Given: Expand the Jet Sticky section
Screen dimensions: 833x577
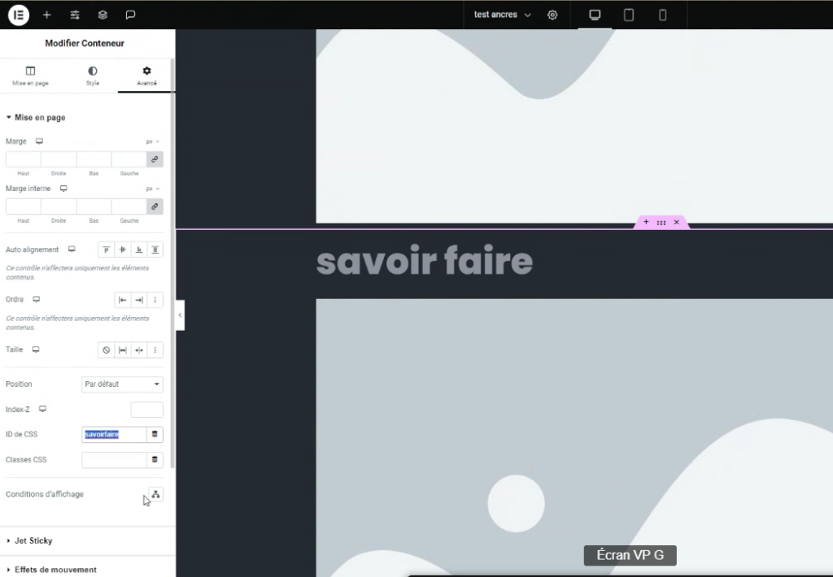Looking at the screenshot, I should point(33,540).
